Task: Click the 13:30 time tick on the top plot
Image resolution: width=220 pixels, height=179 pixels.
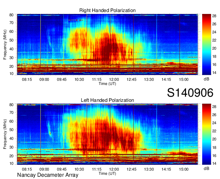Action: [149, 79]
